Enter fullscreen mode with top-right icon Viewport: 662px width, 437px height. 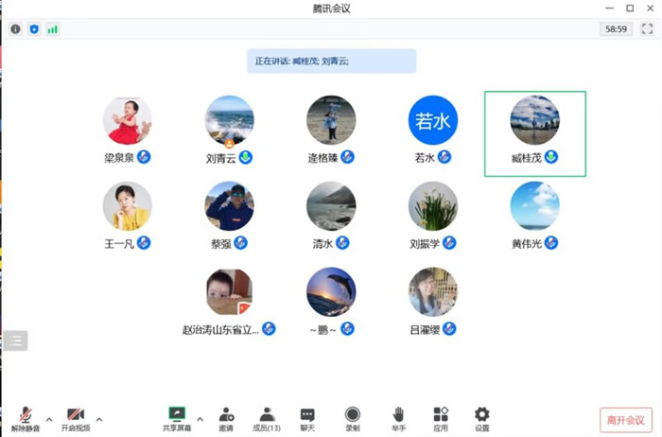(647, 29)
